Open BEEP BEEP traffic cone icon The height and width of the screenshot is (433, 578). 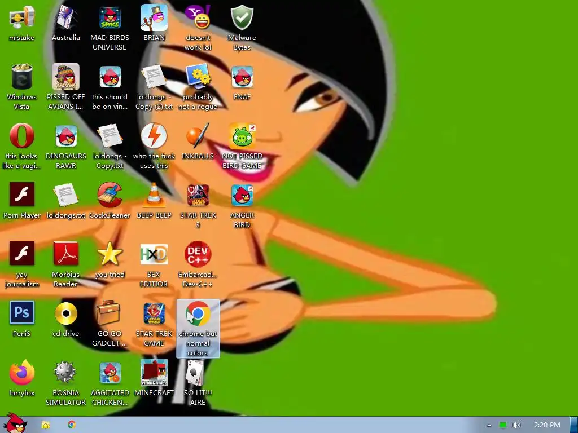tap(154, 195)
